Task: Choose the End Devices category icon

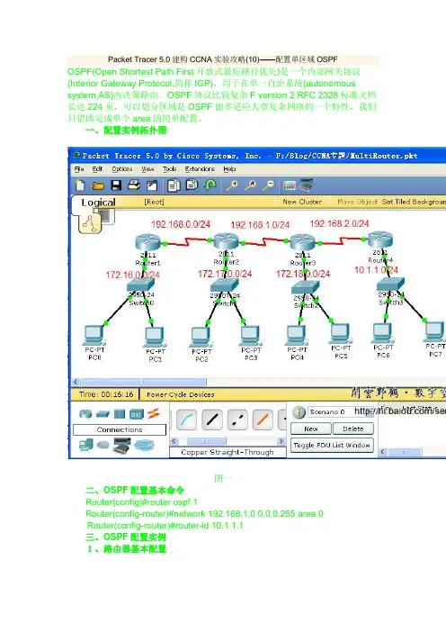Action: [x=85, y=445]
